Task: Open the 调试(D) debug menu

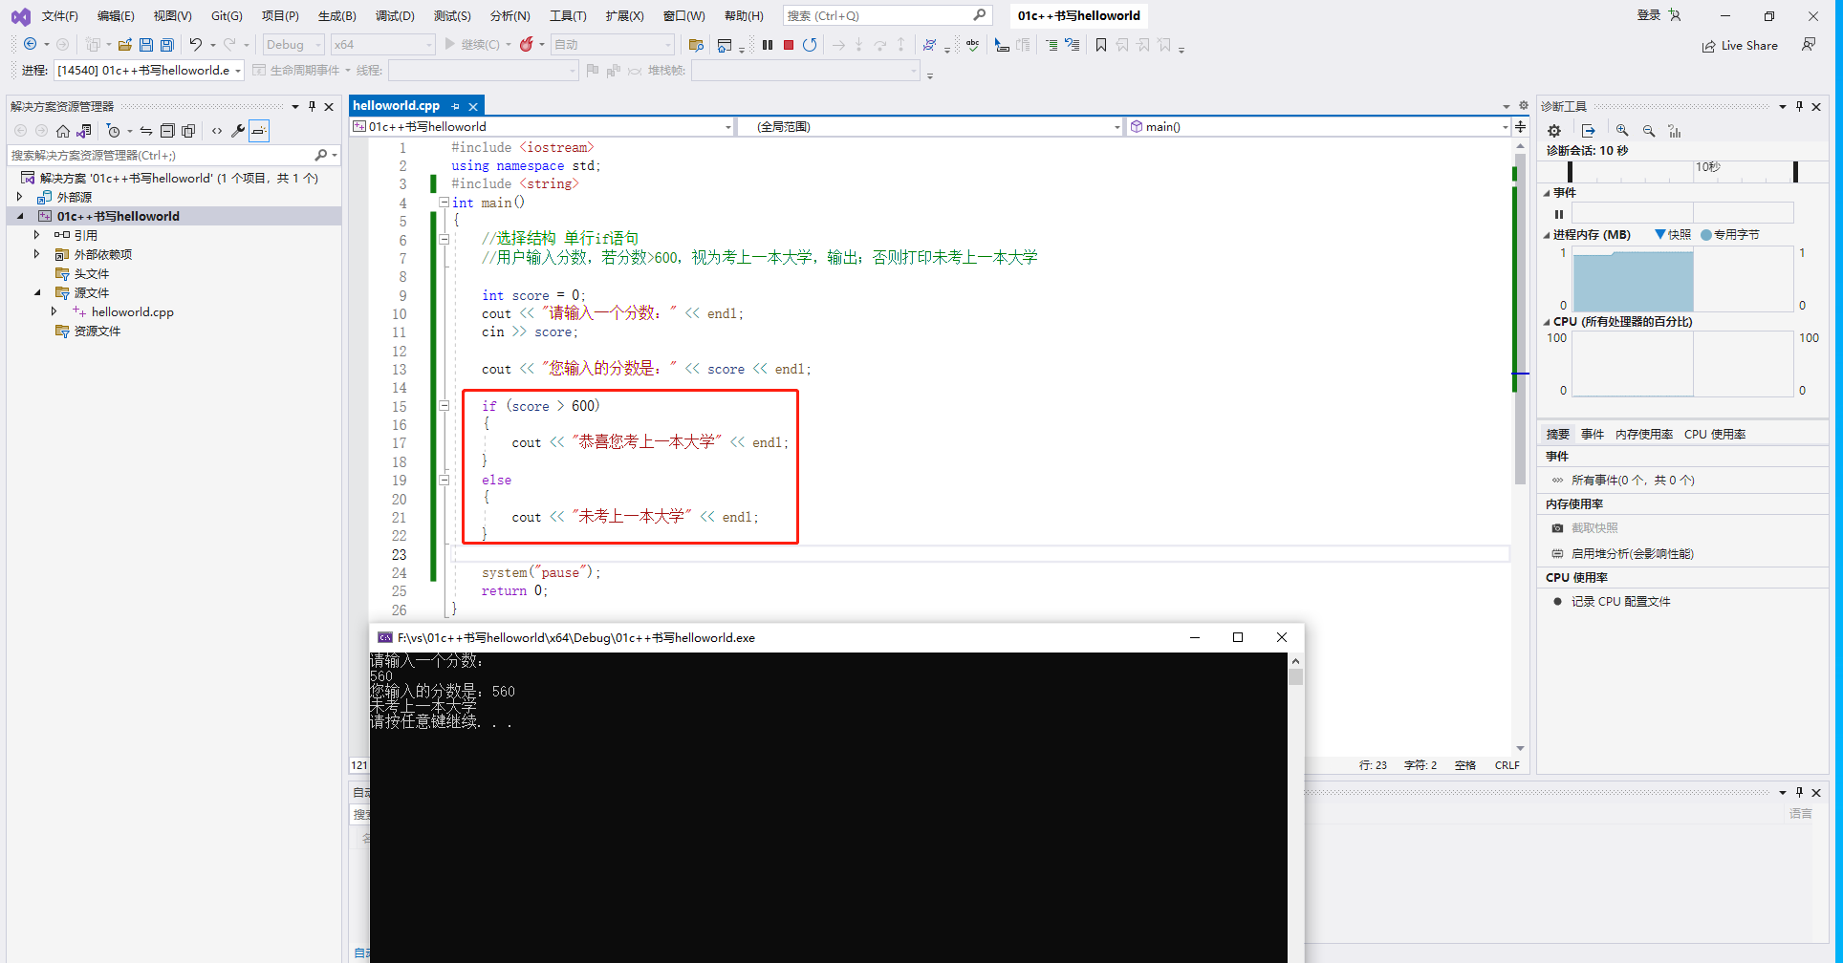Action: [x=395, y=15]
